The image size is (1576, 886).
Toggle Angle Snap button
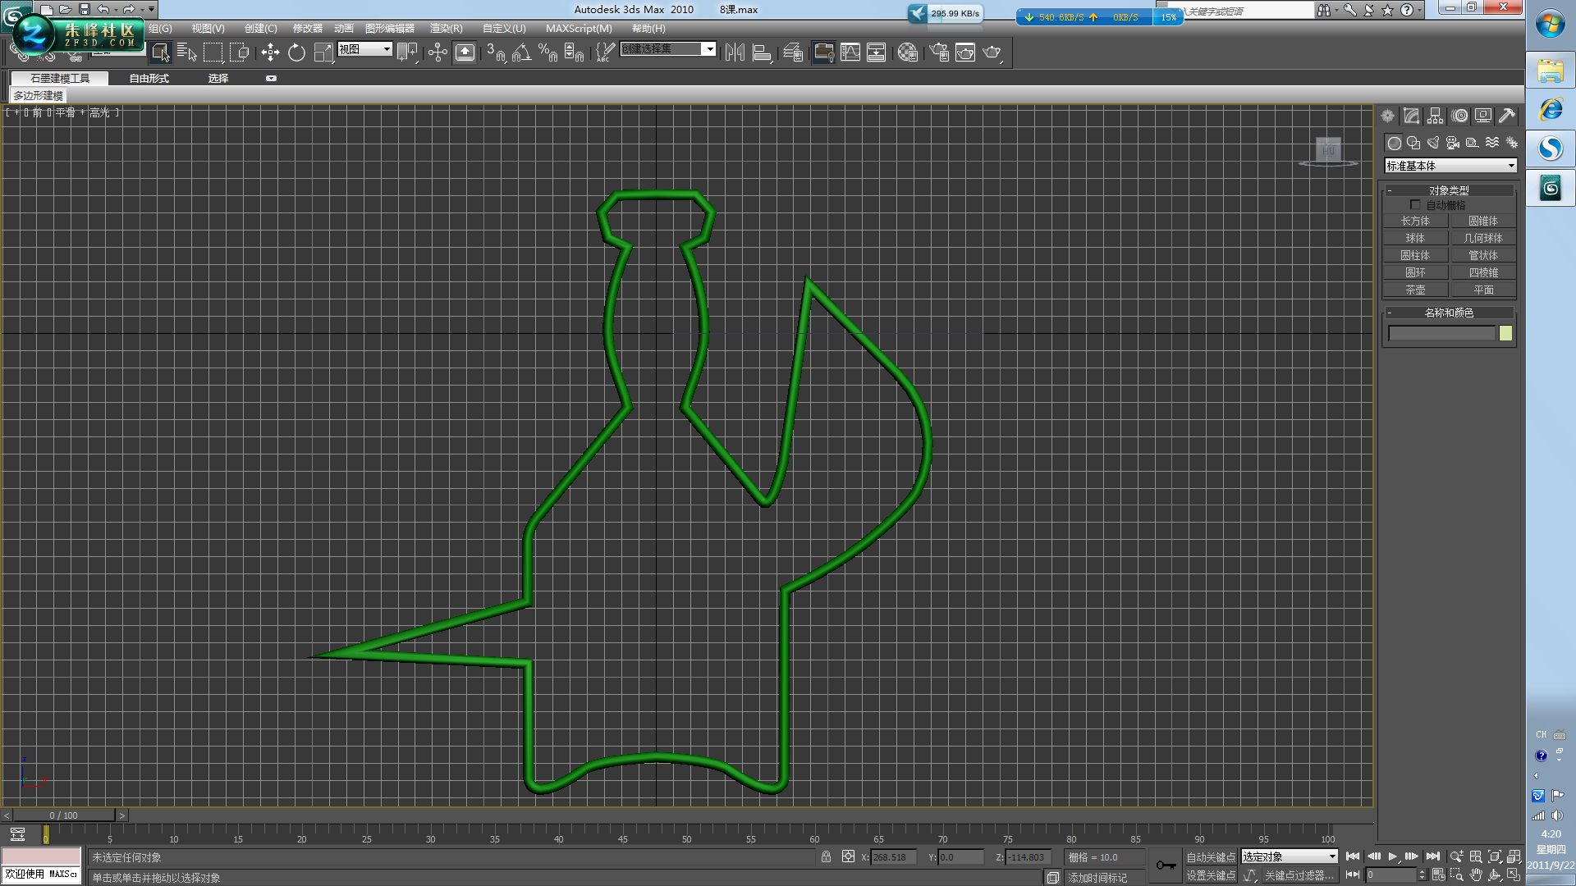click(x=521, y=53)
